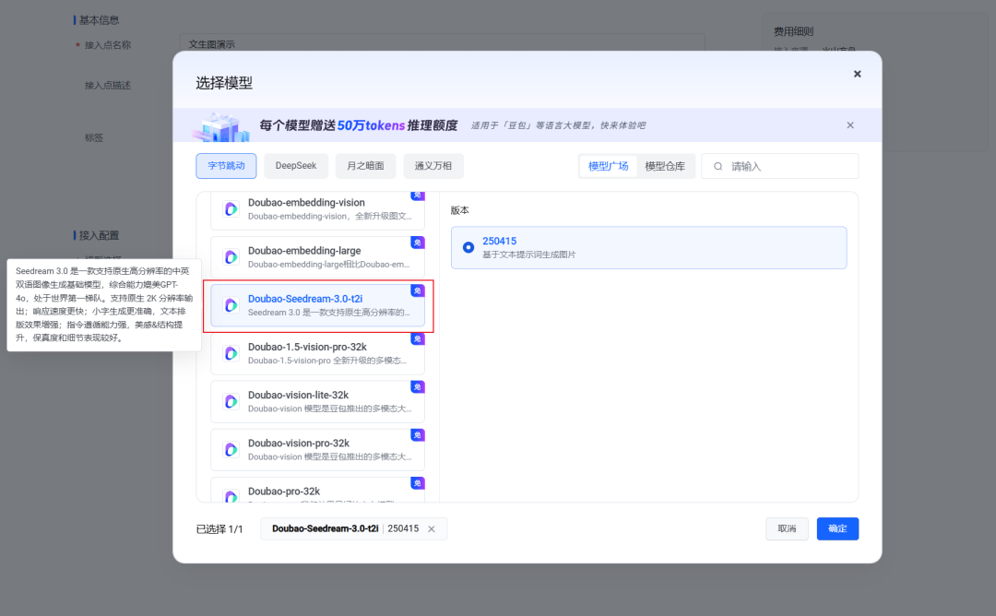
Task: Switch to the DeepSeek vendor tab
Action: point(295,166)
